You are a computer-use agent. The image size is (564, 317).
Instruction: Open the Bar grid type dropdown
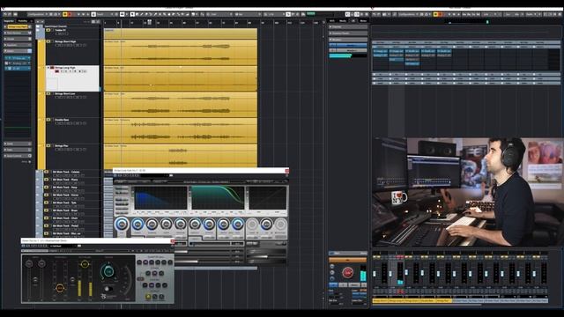(248, 14)
